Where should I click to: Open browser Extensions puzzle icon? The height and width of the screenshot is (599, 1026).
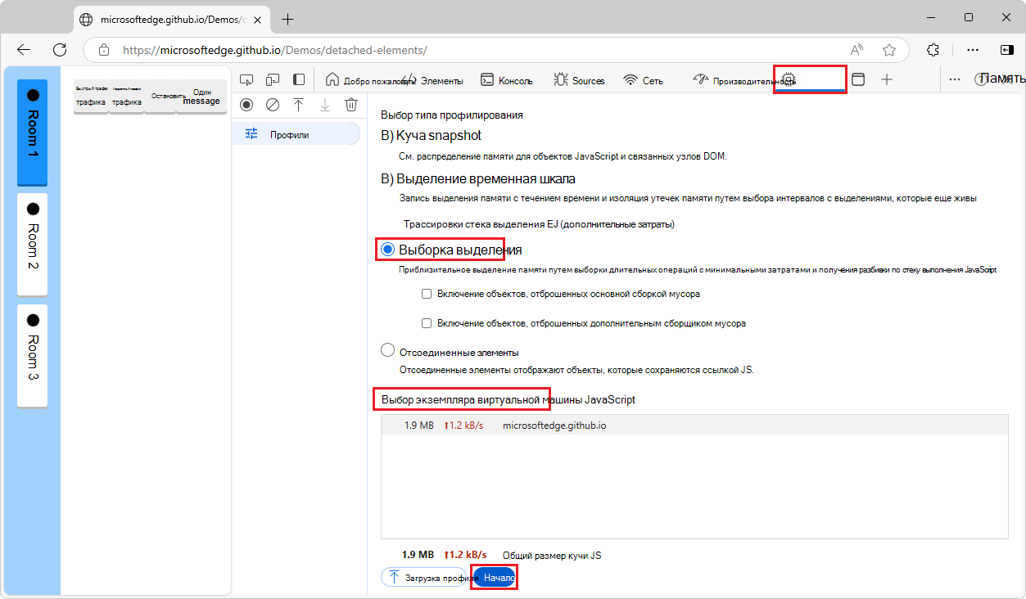[933, 50]
